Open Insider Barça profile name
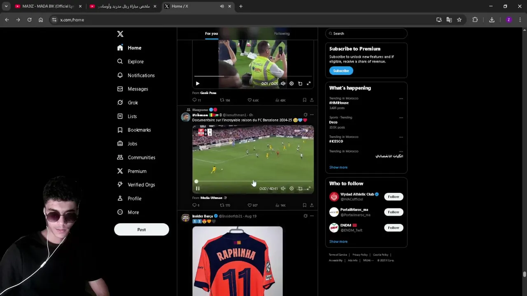Viewport: 527px width, 296px height. coord(203,216)
